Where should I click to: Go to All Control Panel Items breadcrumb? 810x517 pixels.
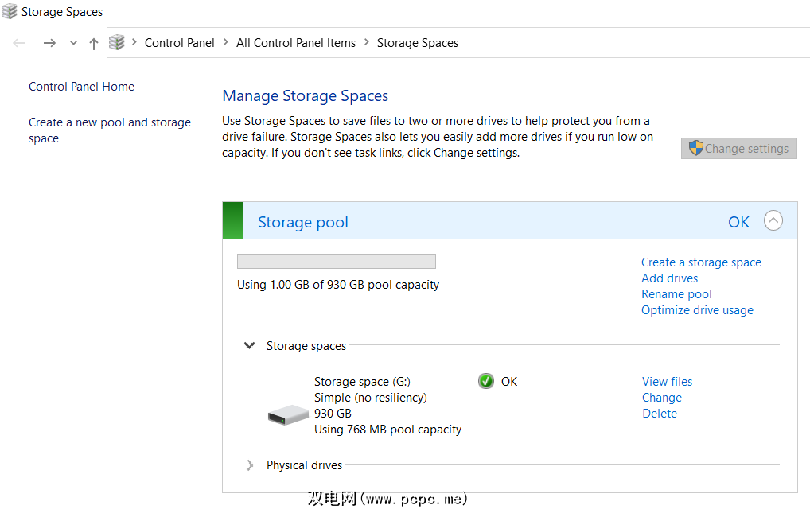click(x=296, y=43)
